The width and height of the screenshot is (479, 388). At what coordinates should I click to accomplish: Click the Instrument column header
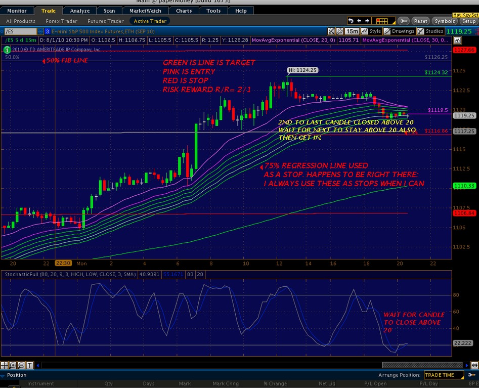click(40, 384)
